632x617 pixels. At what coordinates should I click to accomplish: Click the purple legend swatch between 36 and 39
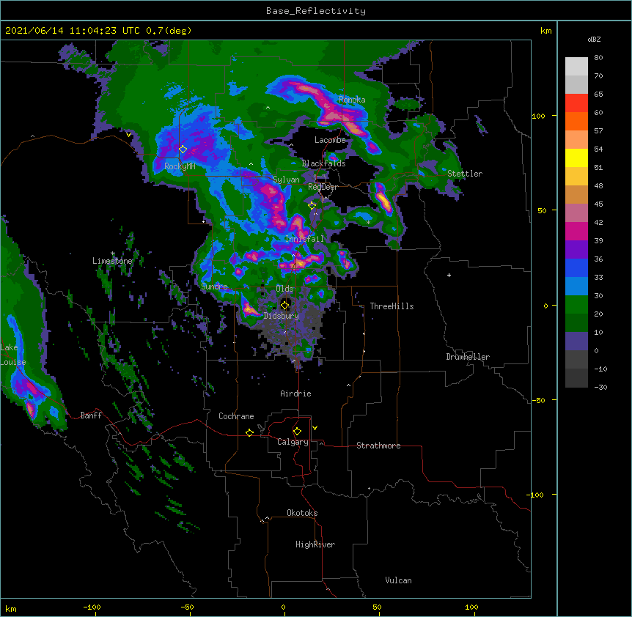click(576, 250)
